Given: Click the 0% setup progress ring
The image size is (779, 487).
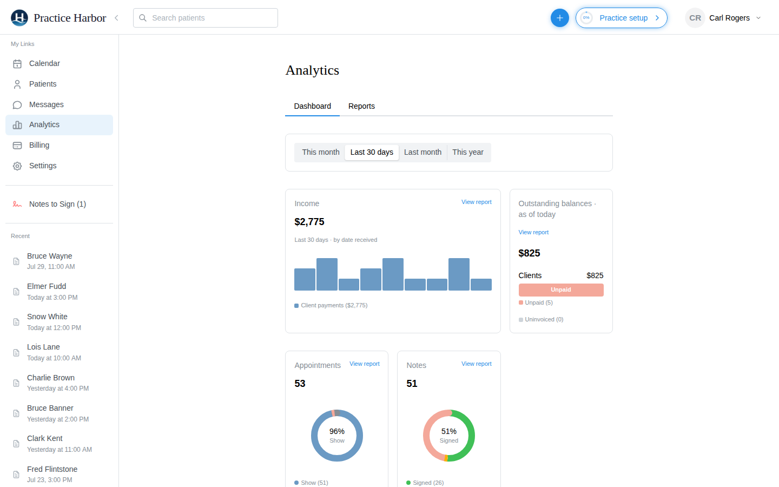Looking at the screenshot, I should (586, 18).
